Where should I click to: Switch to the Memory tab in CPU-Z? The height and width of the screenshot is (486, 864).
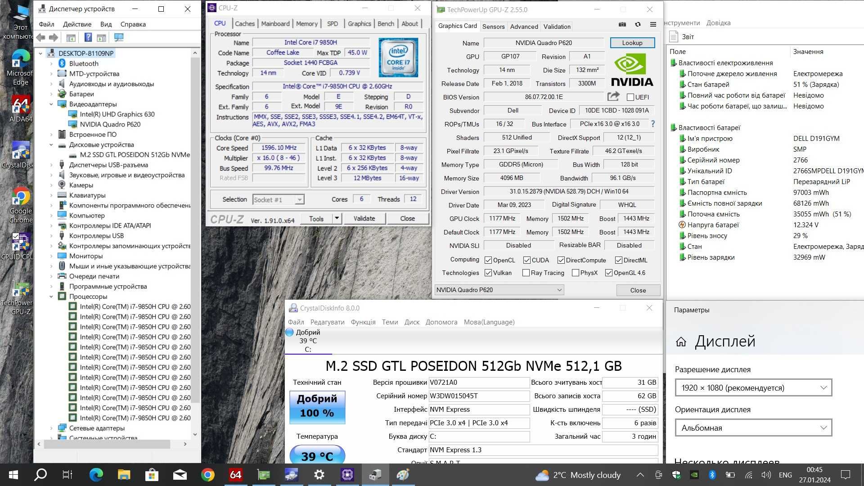coord(306,23)
